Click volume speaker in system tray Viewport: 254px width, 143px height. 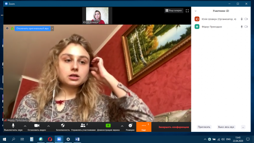coord(223,139)
